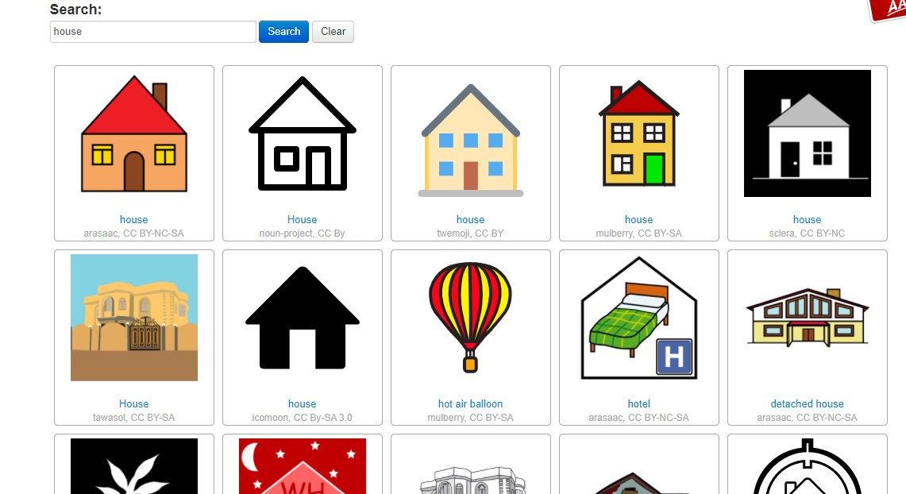Click the Clear button
This screenshot has width=906, height=494.
[333, 32]
